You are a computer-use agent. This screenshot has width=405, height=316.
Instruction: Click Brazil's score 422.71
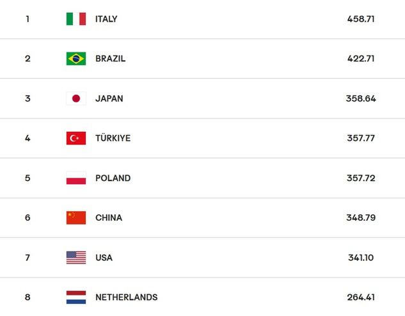[361, 59]
